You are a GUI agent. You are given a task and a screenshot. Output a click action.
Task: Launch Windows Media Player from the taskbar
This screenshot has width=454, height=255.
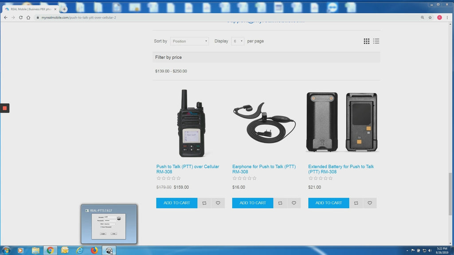(x=20, y=251)
